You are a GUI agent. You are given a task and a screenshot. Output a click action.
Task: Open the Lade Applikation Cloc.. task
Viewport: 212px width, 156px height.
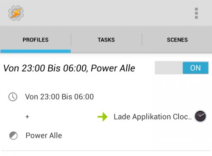[x=153, y=117]
